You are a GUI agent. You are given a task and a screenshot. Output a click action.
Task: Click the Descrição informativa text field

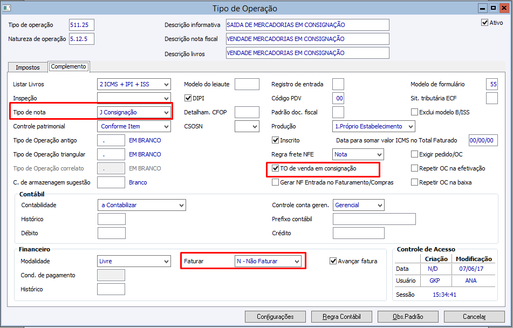tap(307, 25)
